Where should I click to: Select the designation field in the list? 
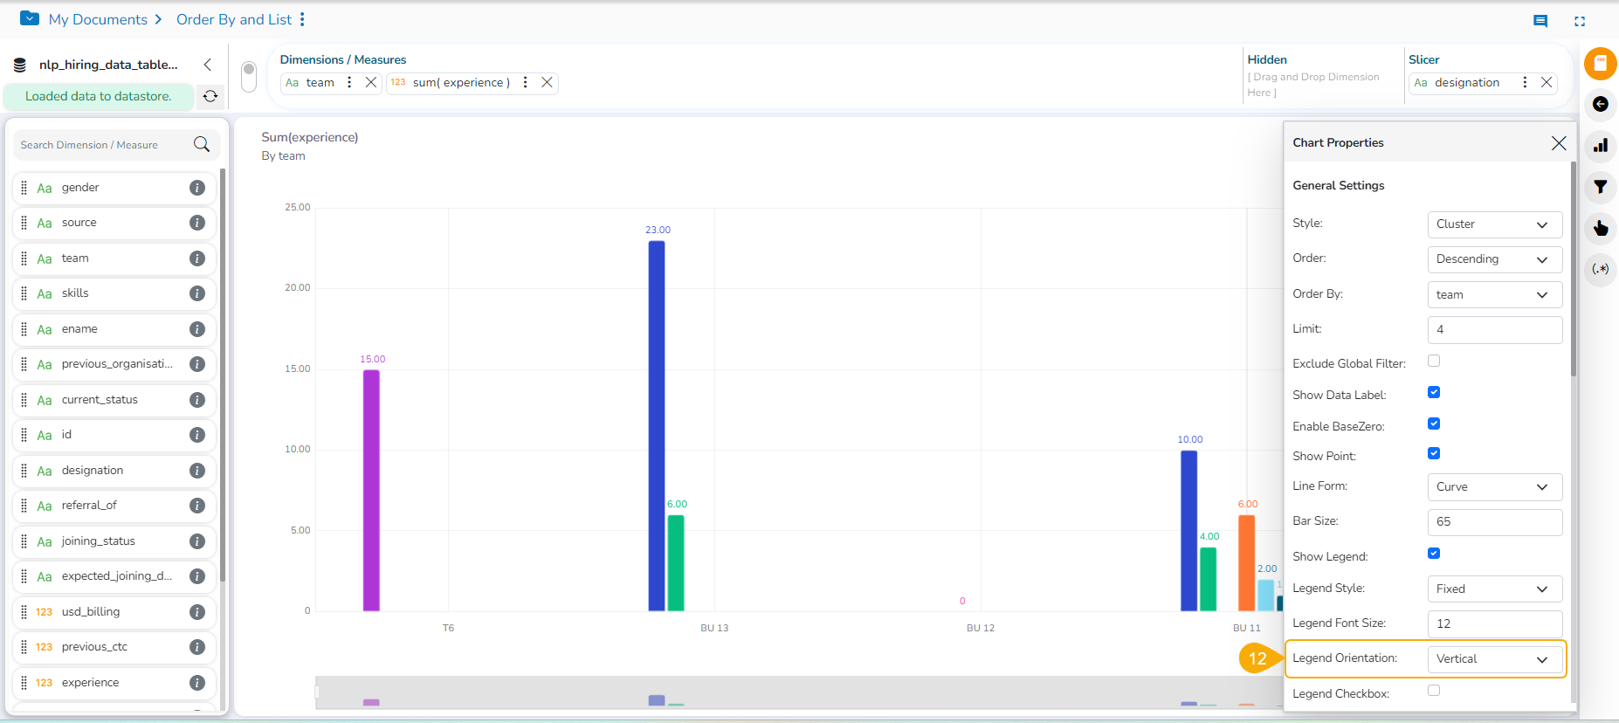click(x=114, y=471)
